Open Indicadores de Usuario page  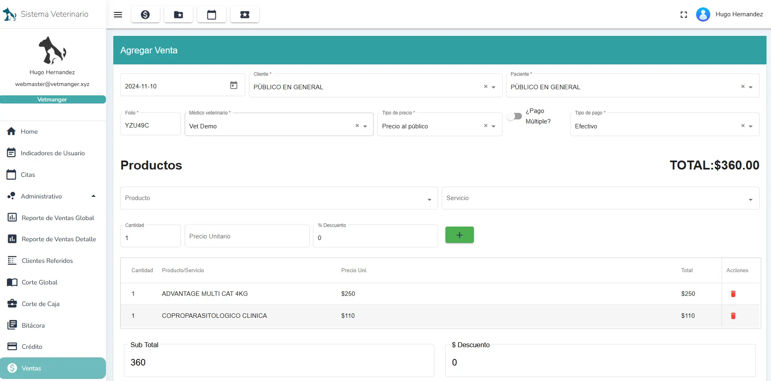coord(53,153)
